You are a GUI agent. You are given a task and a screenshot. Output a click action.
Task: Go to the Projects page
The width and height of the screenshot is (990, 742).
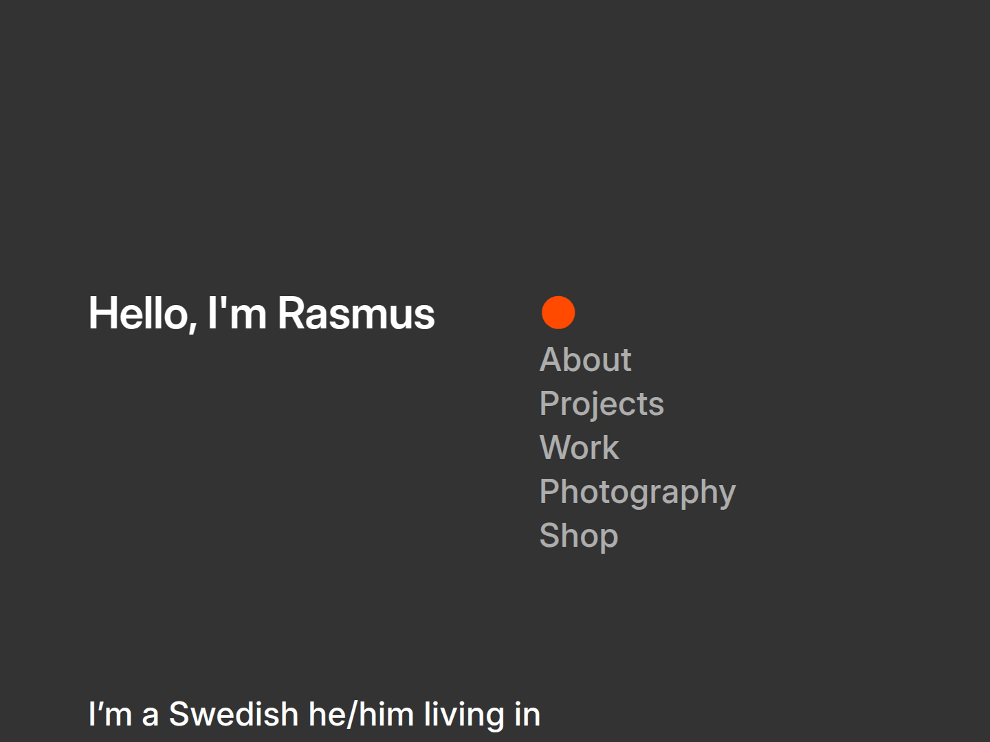[x=602, y=403]
